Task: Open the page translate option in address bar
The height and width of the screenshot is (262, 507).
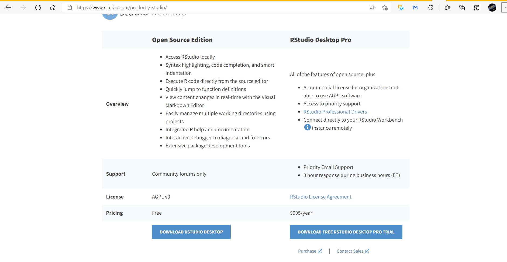Action: click(373, 8)
